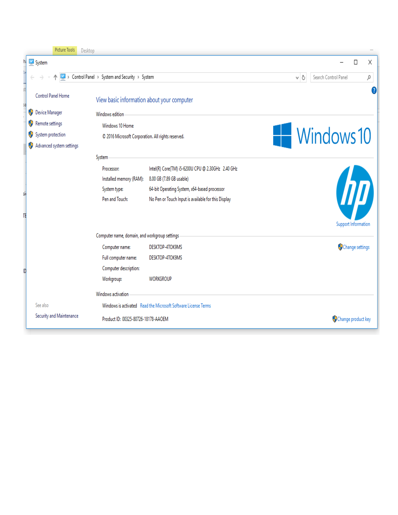Screen dimensions: 398x515
Task: Open the Device Manager link
Action: click(49, 112)
